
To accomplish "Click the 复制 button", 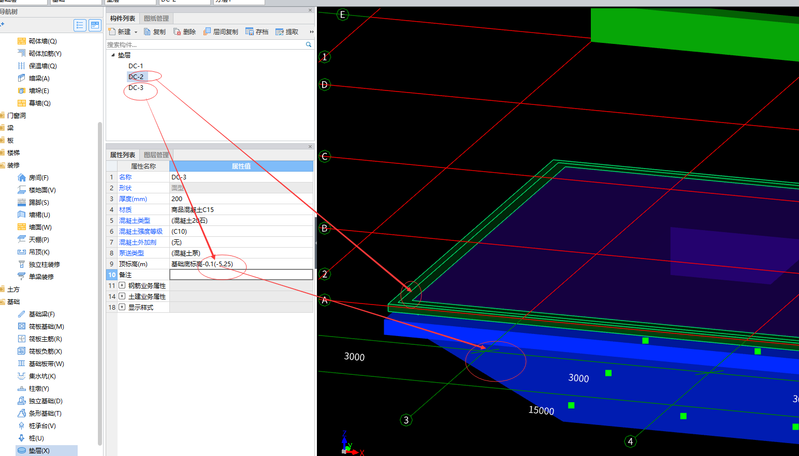I will (154, 32).
